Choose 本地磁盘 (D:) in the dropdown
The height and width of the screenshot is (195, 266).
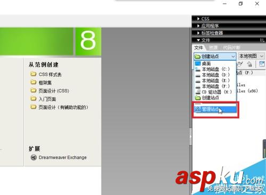click(x=215, y=75)
